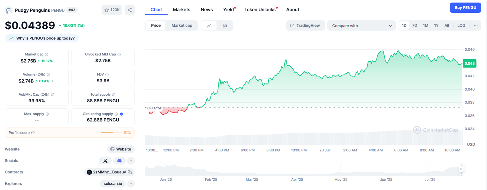Set chart range to 1Y
487x190 pixels.
(x=436, y=26)
